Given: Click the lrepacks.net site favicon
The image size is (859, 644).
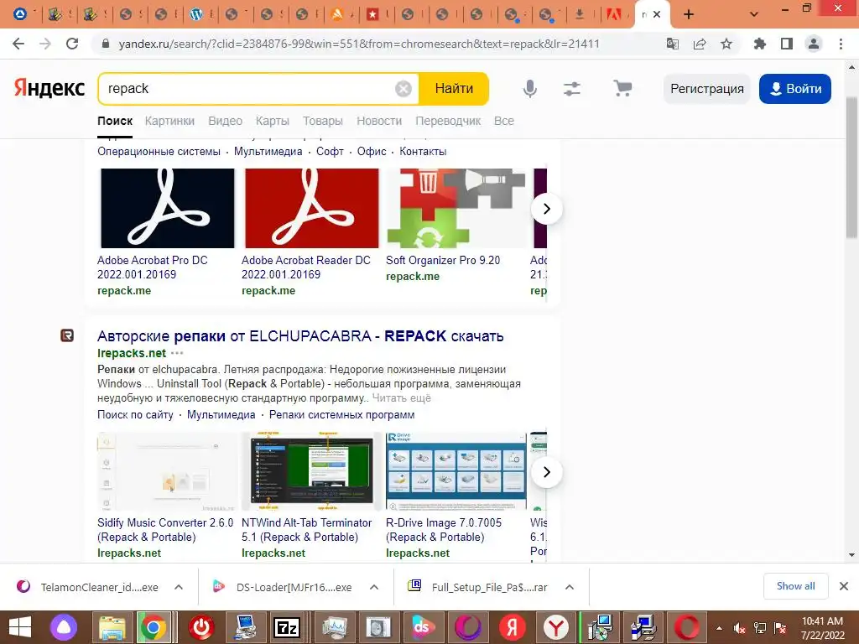Looking at the screenshot, I should (67, 335).
